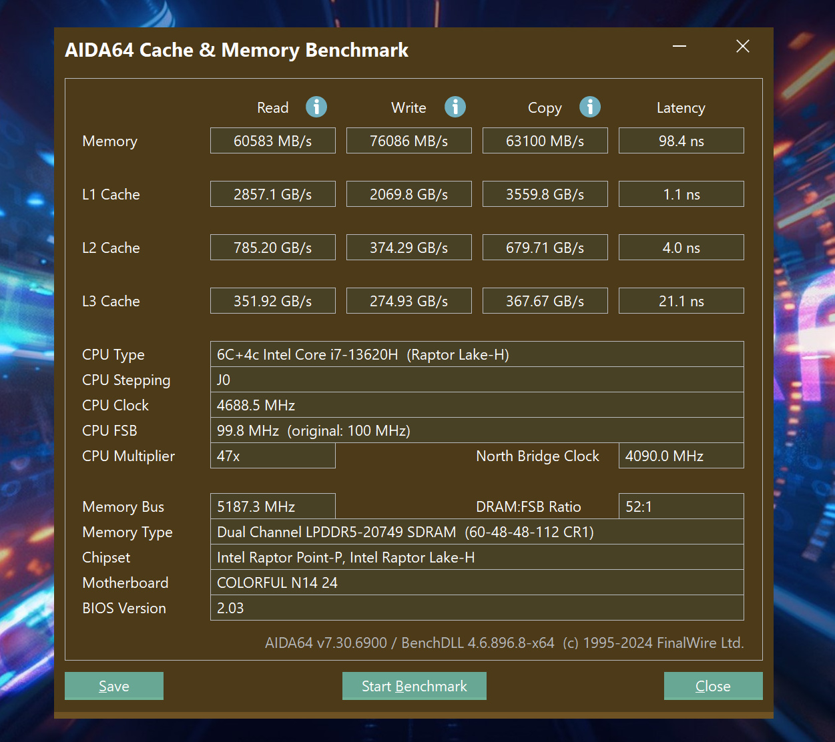Click Memory Type LPDDR5-20749 field
This screenshot has height=742, width=835.
[477, 532]
